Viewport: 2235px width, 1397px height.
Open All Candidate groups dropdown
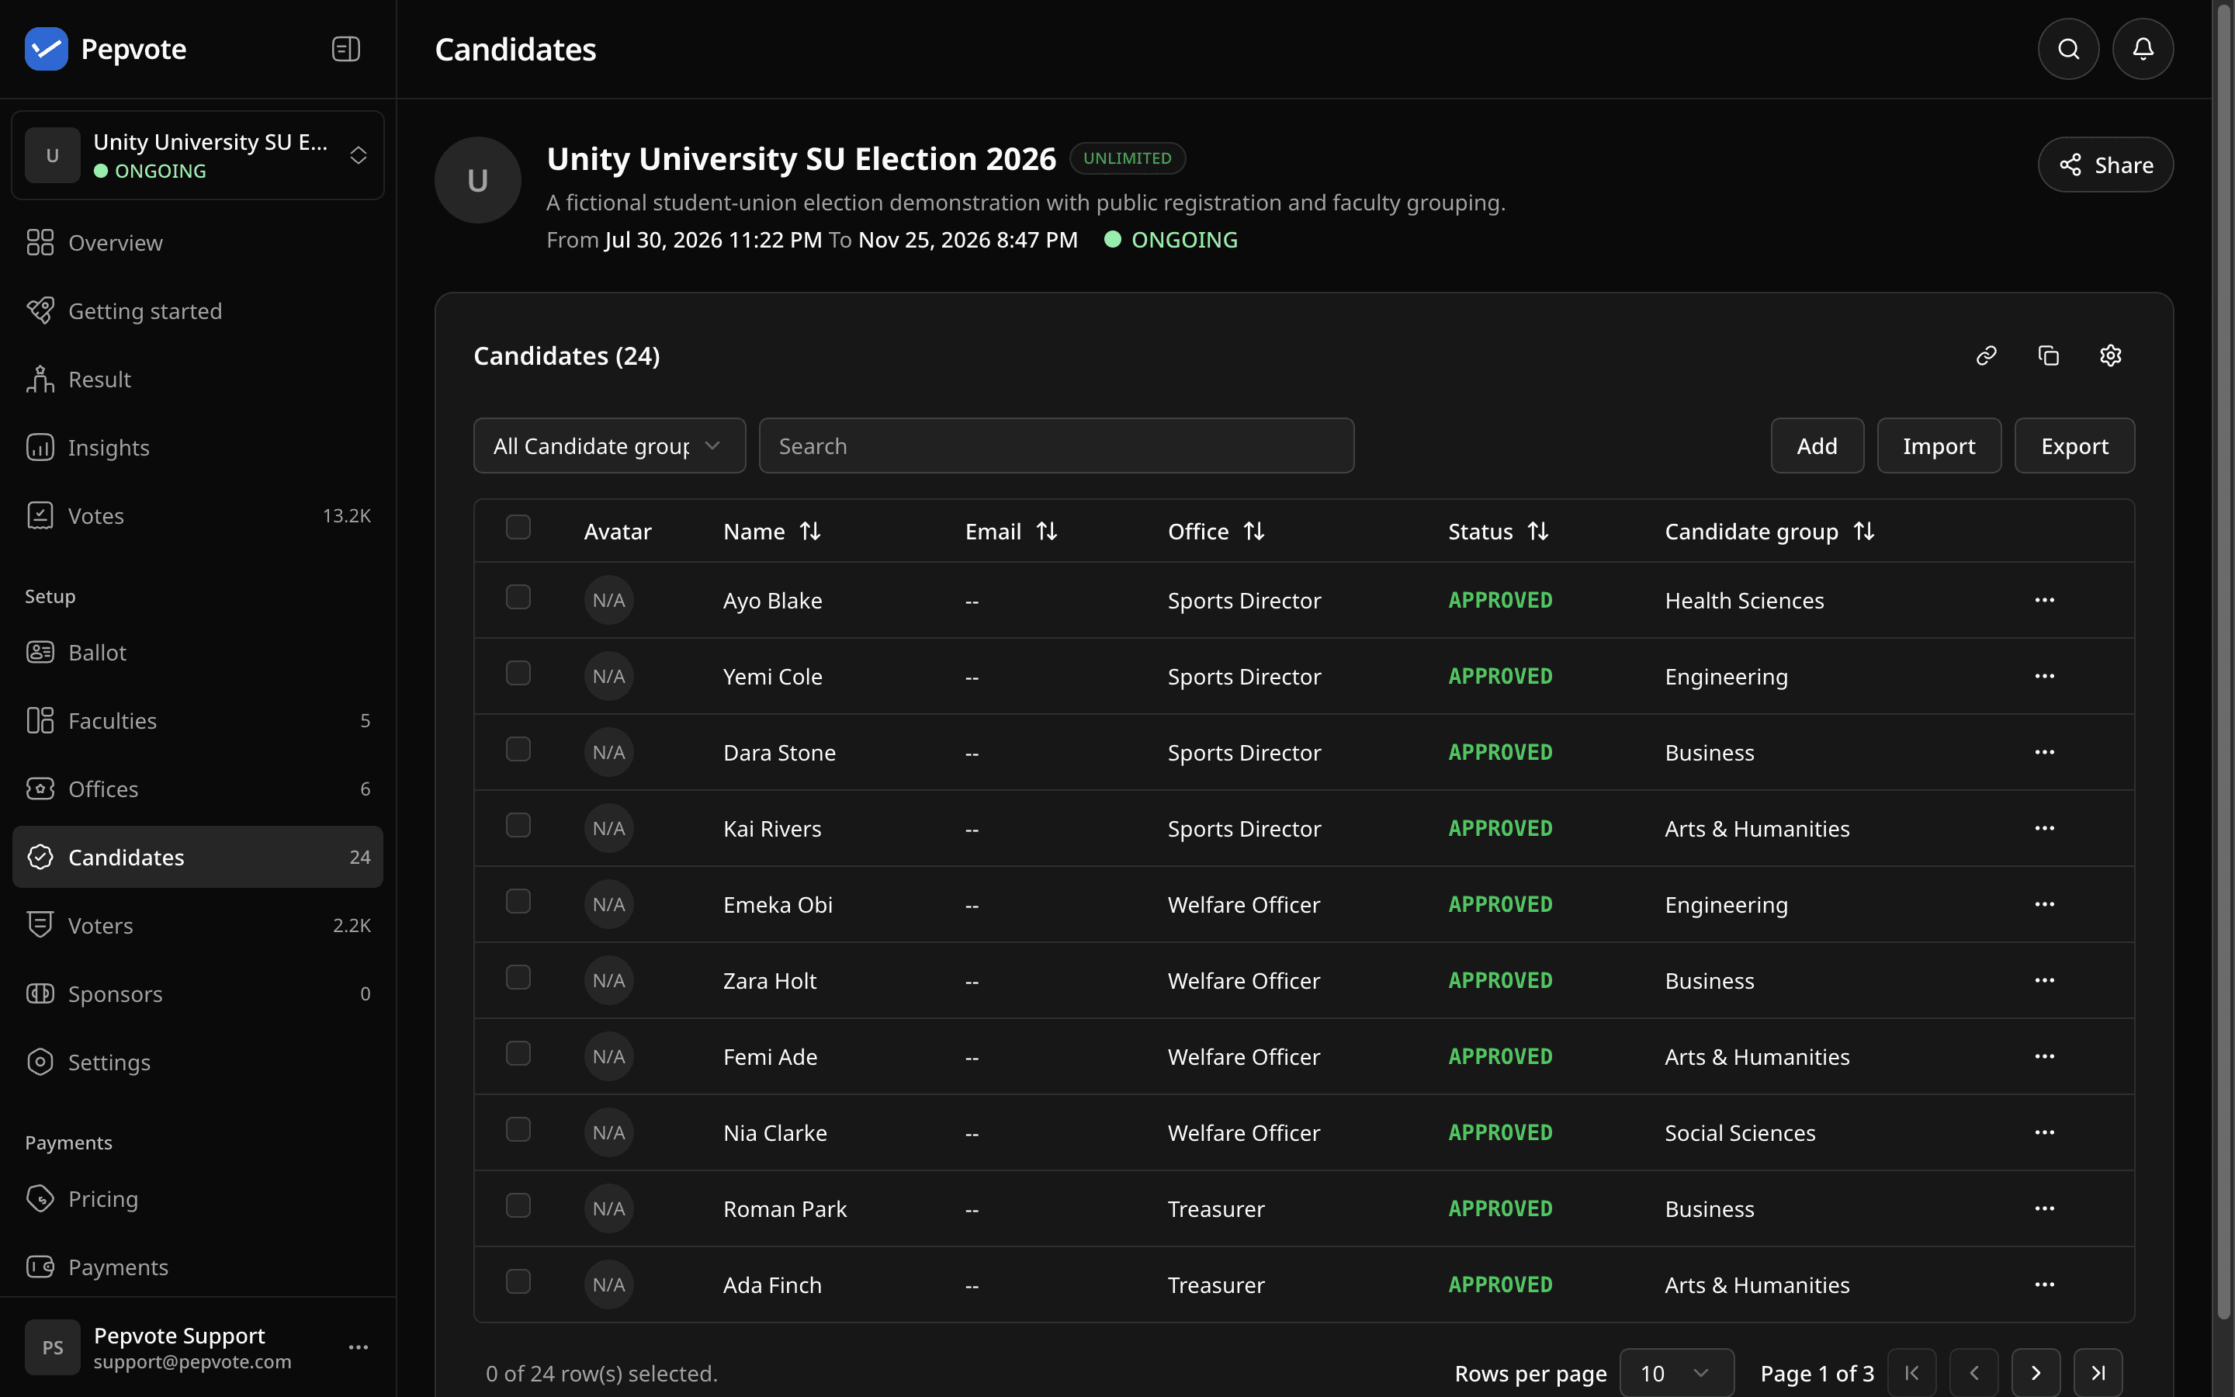tap(609, 446)
